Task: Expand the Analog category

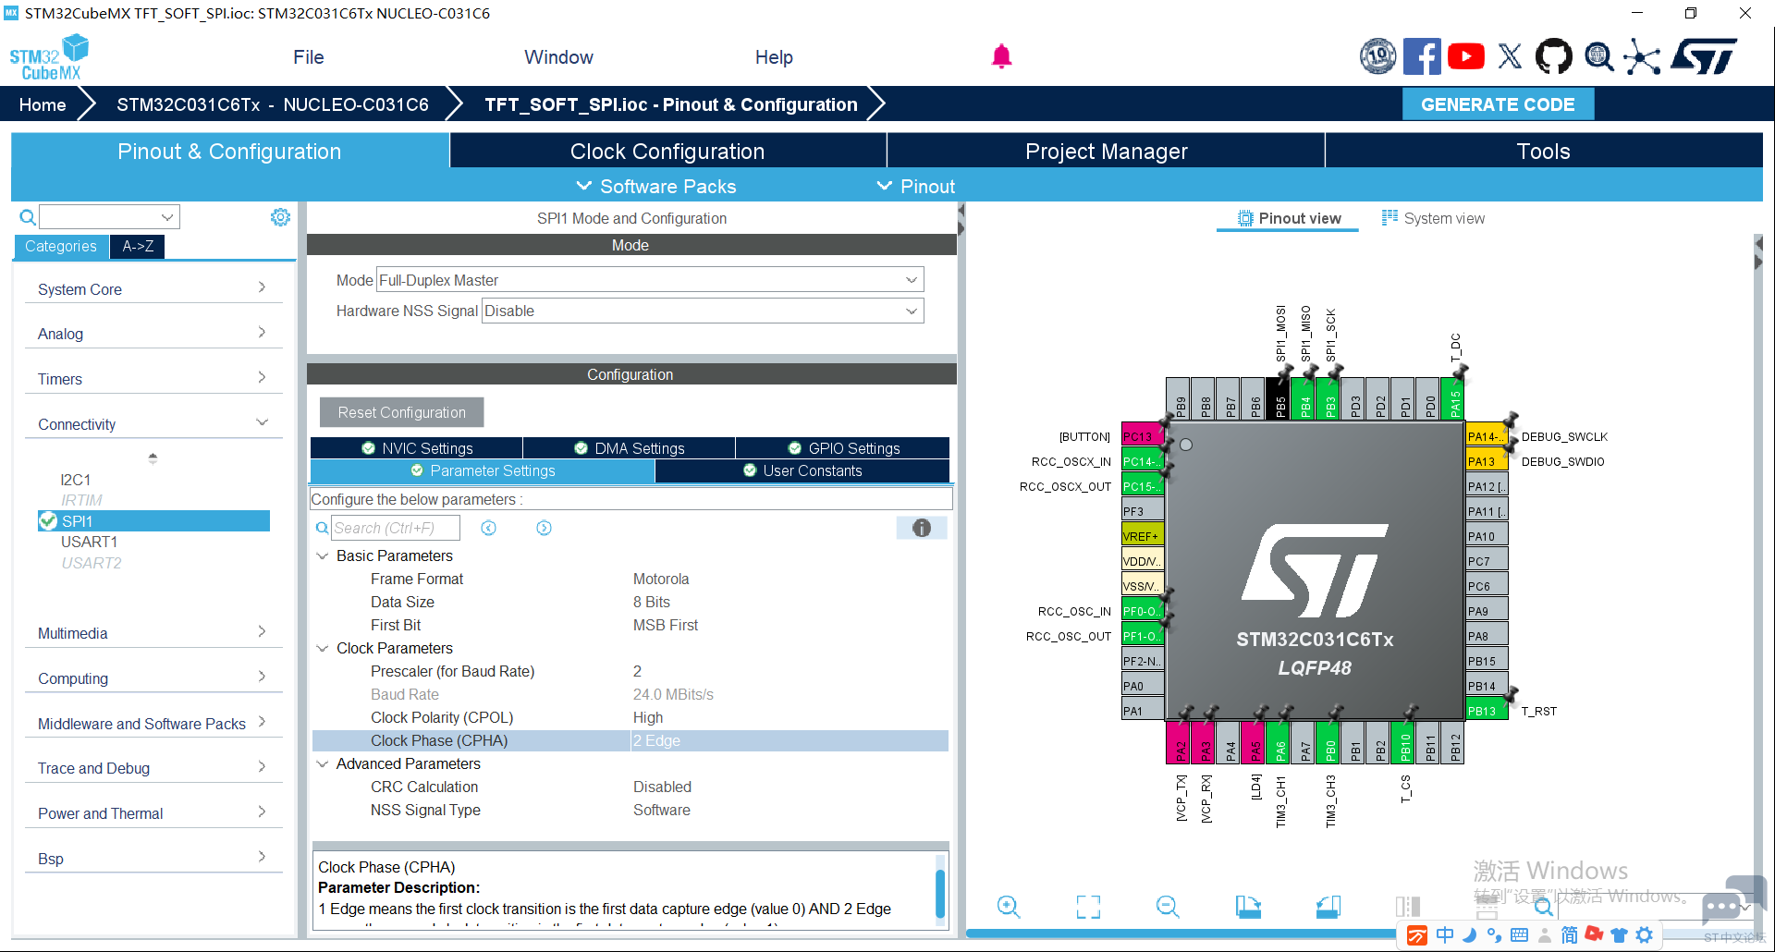Action: (153, 334)
